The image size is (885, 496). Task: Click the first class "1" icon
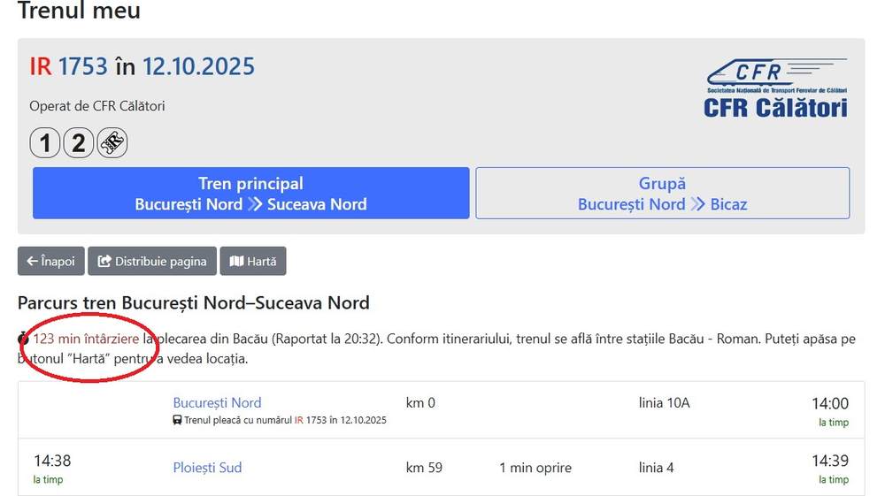(x=45, y=142)
